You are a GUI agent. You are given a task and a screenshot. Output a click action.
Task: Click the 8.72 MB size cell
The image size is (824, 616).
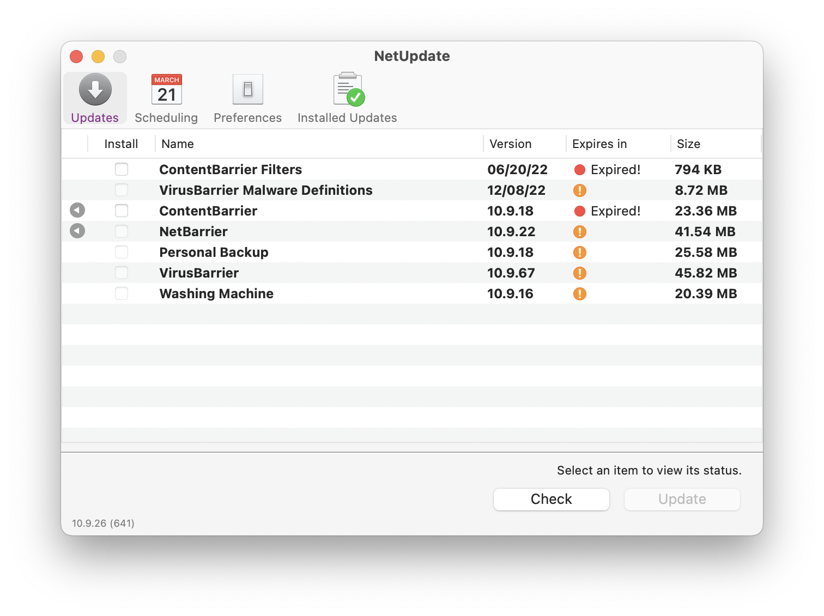(x=701, y=190)
